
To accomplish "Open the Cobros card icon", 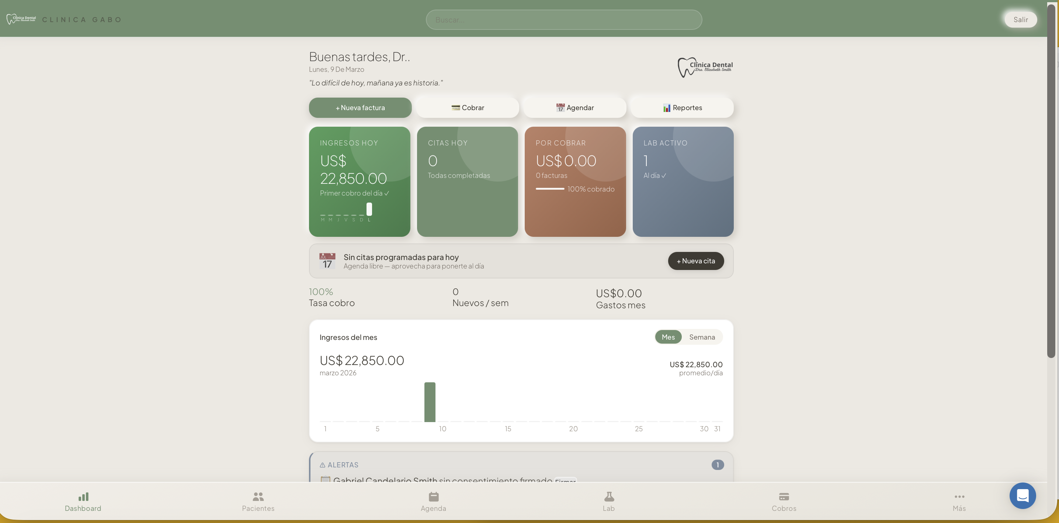I will (x=784, y=497).
